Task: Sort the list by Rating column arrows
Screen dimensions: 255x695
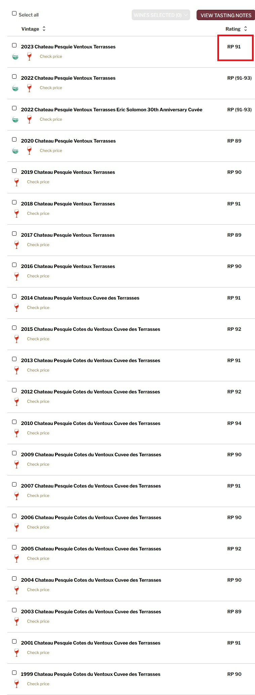Action: pyautogui.click(x=245, y=29)
